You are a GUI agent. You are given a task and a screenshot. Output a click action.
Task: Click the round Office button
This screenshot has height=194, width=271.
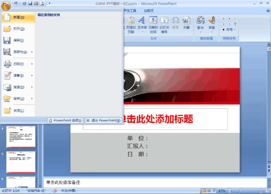[6, 5]
